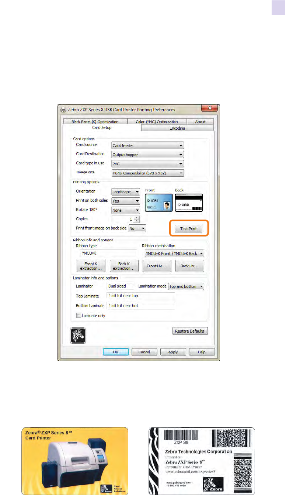Image resolution: width=286 pixels, height=500 pixels.
Task: Switch to Color (YMC) Optimization tab
Action: tap(157, 122)
